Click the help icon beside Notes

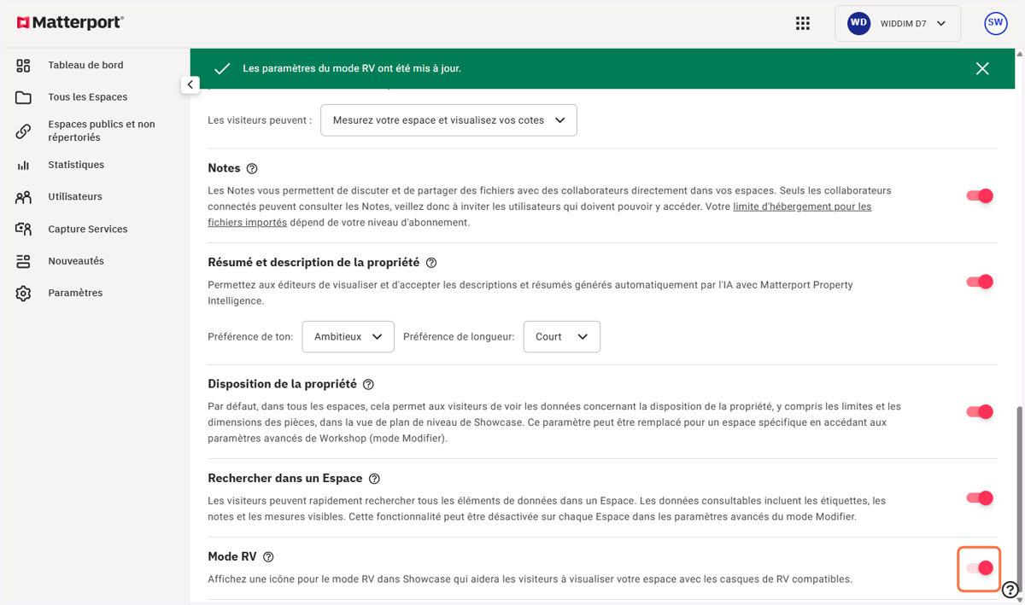(x=252, y=169)
